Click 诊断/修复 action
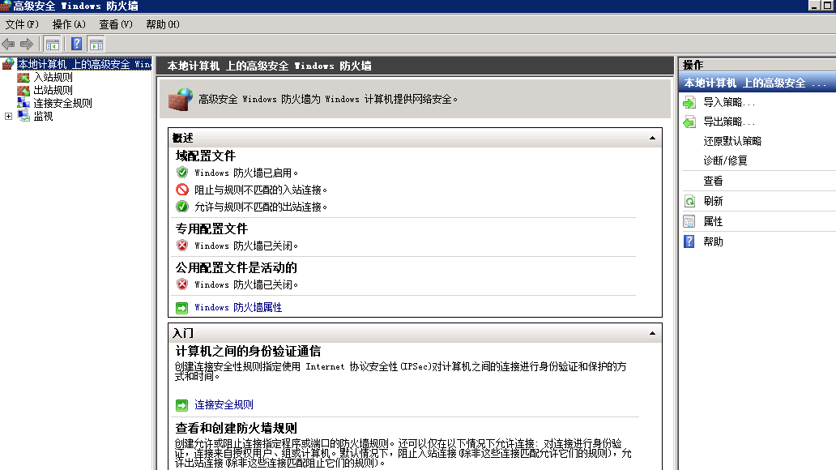This screenshot has width=836, height=470. pyautogui.click(x=725, y=160)
